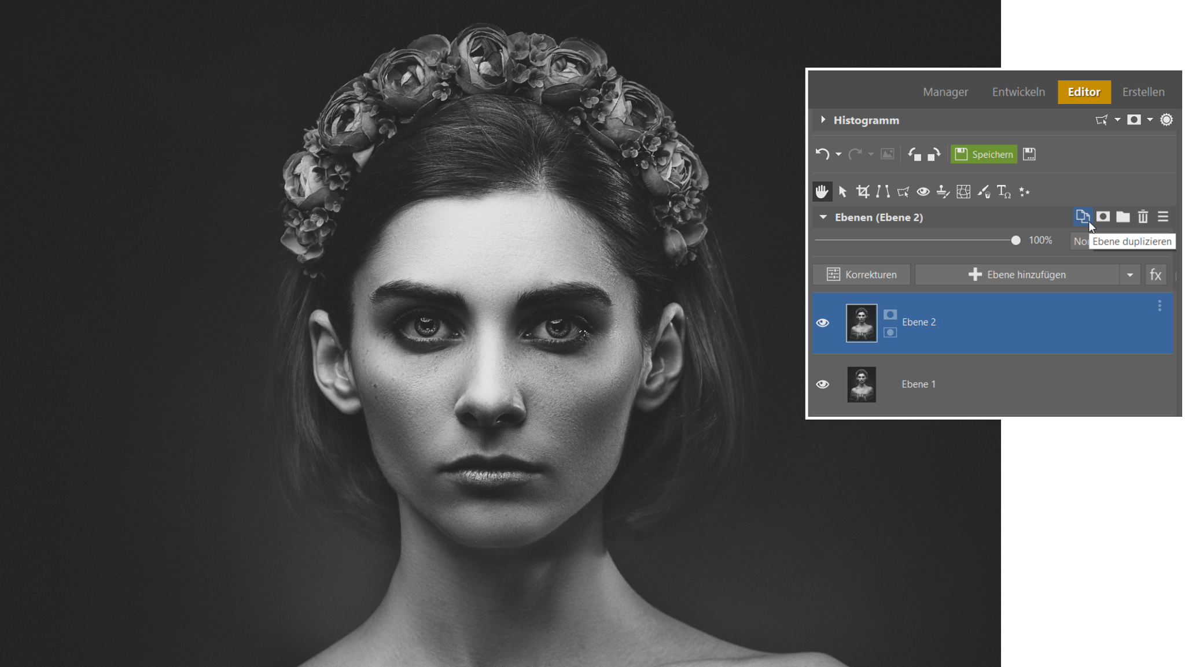Open the redo history dropdown

(x=870, y=154)
